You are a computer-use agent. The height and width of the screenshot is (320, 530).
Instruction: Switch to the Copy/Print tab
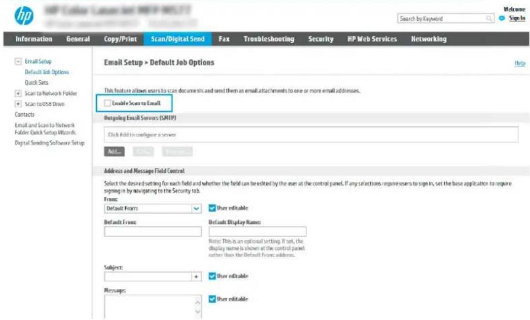pos(120,39)
